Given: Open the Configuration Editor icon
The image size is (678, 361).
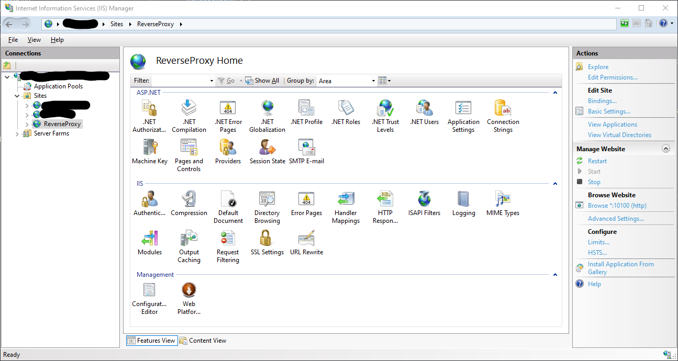Looking at the screenshot, I should (149, 298).
